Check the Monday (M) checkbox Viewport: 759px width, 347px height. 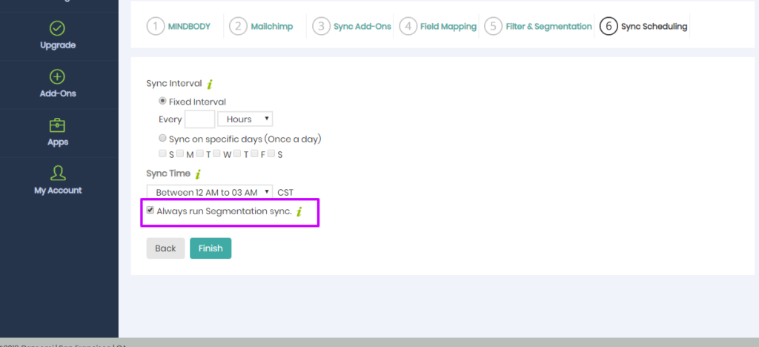pyautogui.click(x=180, y=154)
